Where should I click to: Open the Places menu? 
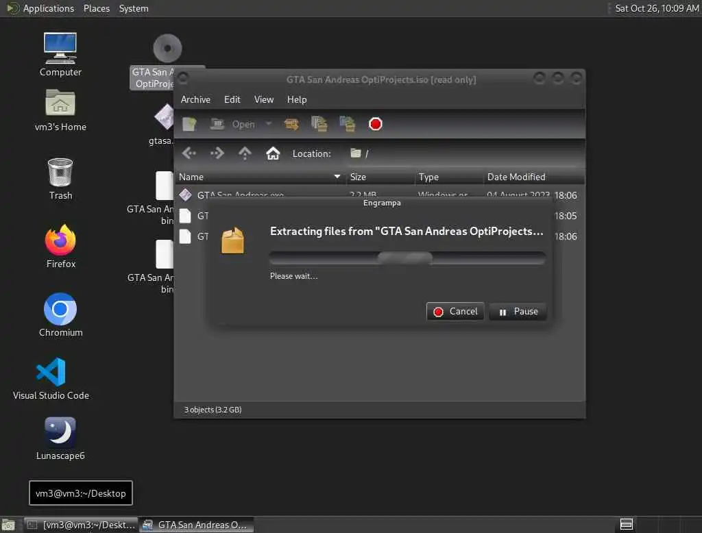97,8
